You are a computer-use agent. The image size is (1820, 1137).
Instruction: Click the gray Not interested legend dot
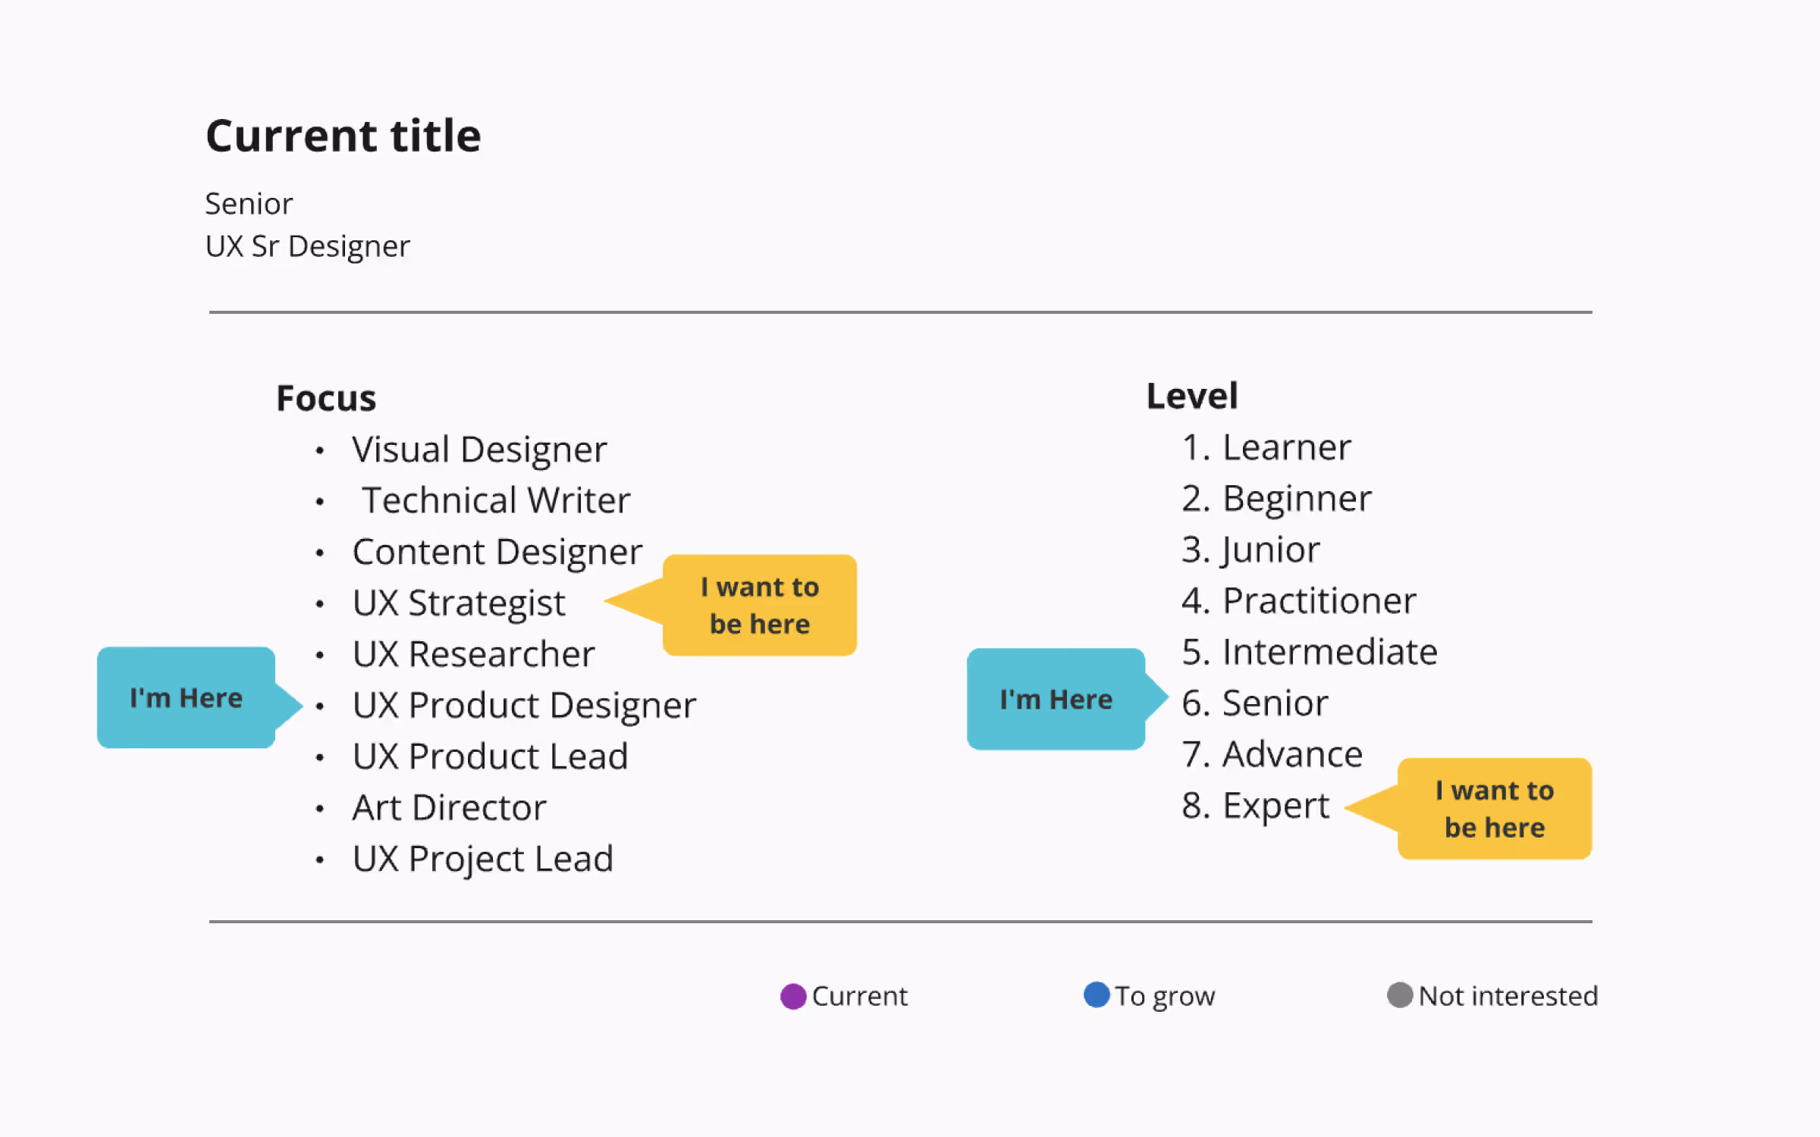(x=1399, y=995)
